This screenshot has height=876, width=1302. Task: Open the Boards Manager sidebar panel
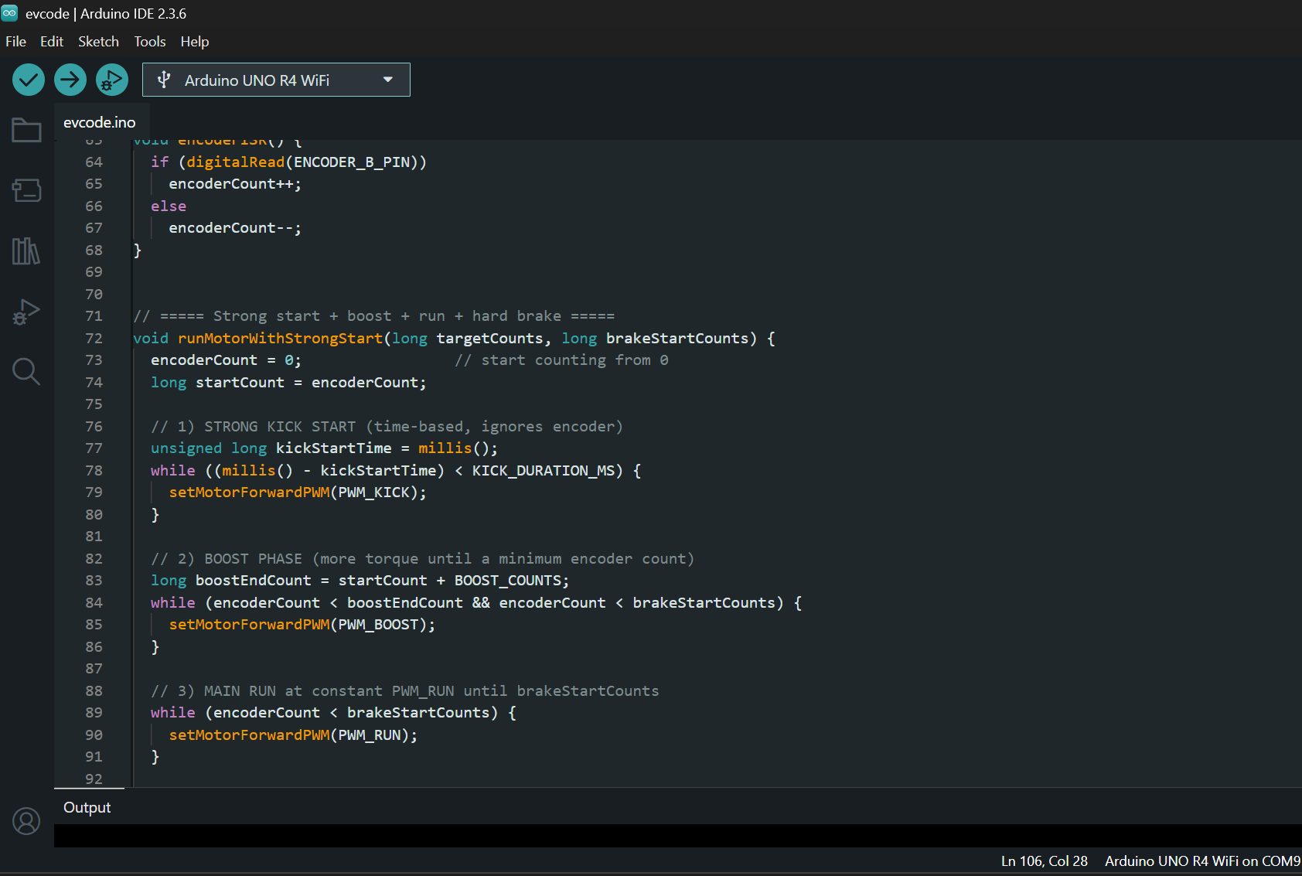26,190
